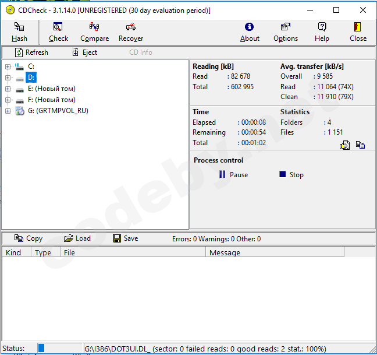Click the Close toolbar button
The width and height of the screenshot is (377, 355).
click(358, 32)
